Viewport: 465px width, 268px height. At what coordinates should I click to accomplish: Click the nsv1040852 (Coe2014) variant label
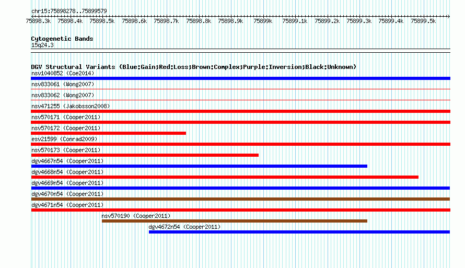click(63, 73)
